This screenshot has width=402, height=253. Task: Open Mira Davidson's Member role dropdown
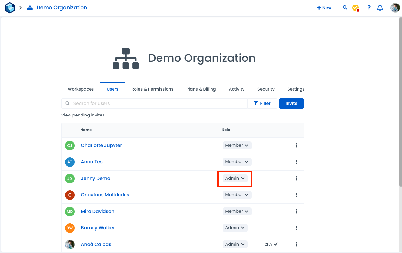[237, 211]
